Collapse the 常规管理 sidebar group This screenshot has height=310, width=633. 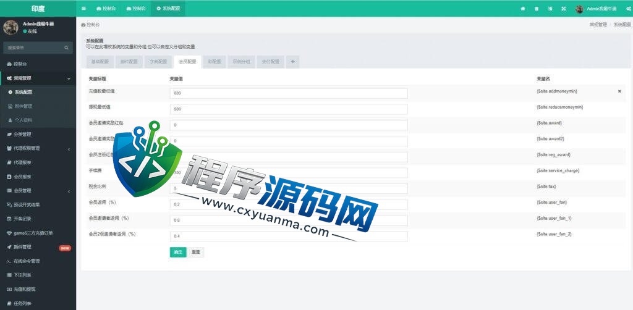[x=38, y=78]
